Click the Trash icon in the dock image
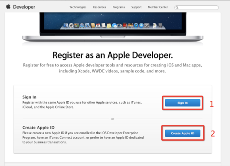This screenshot has height=166, width=230. pyautogui.click(x=160, y=25)
